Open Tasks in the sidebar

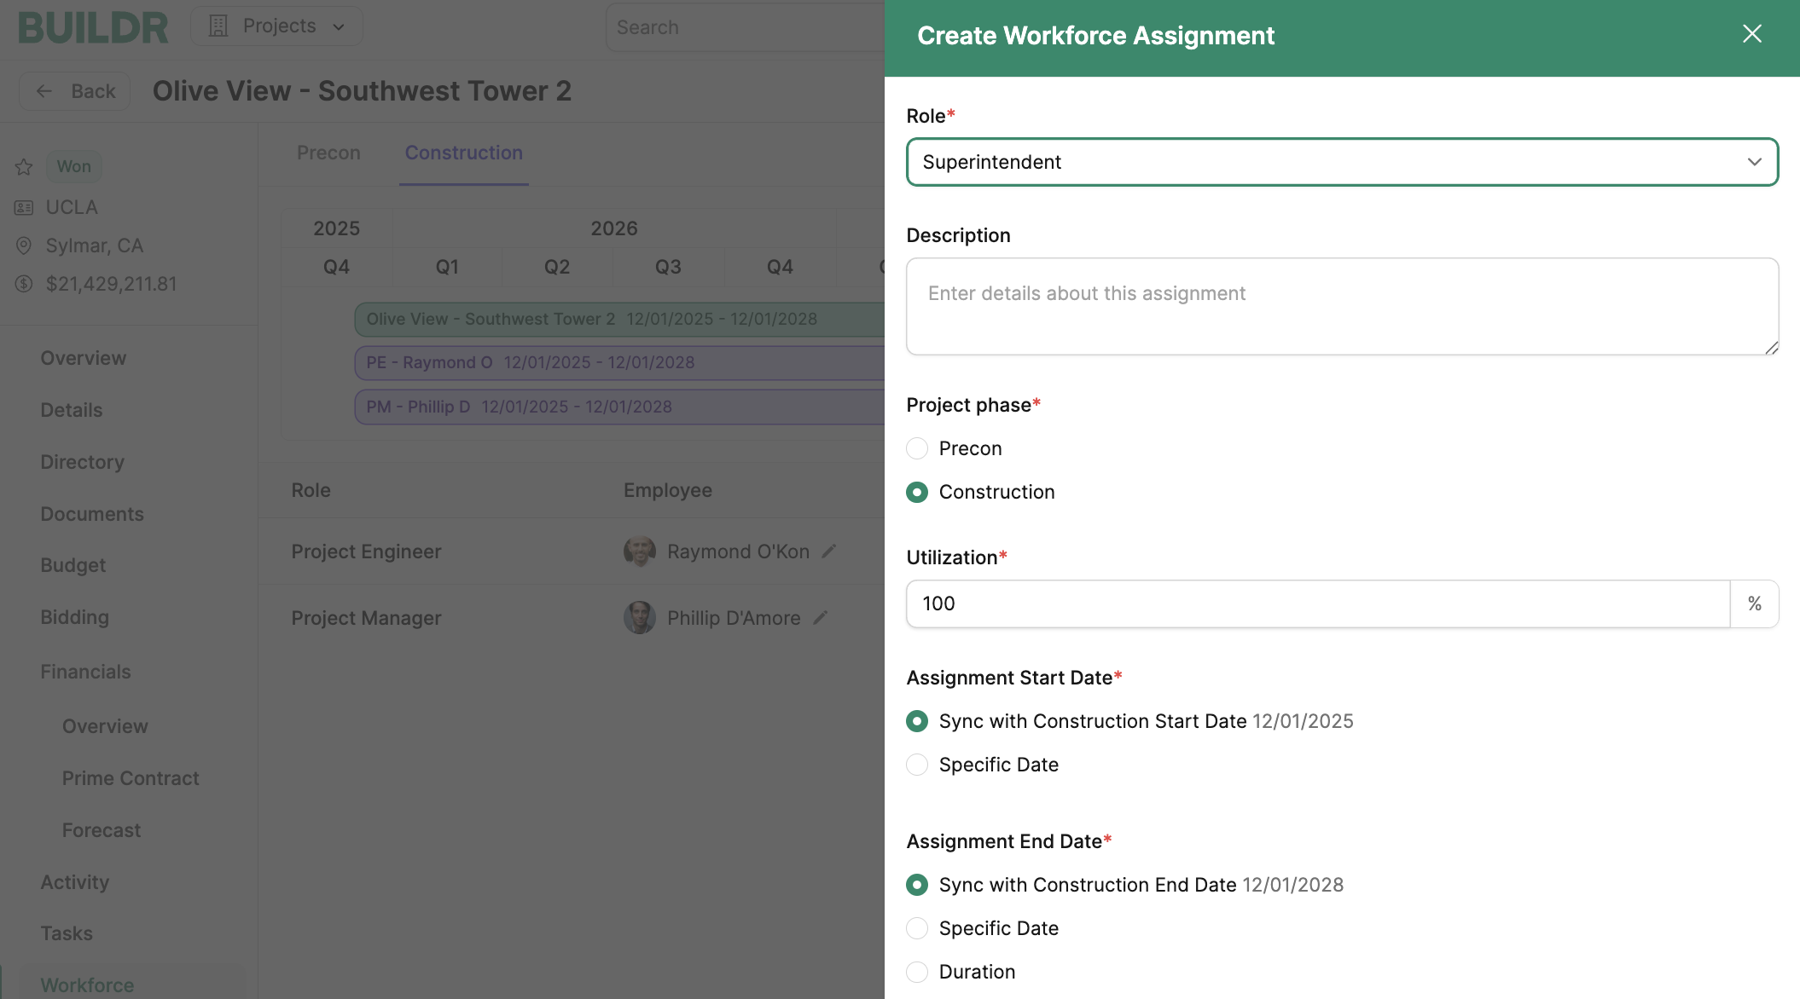point(67,933)
